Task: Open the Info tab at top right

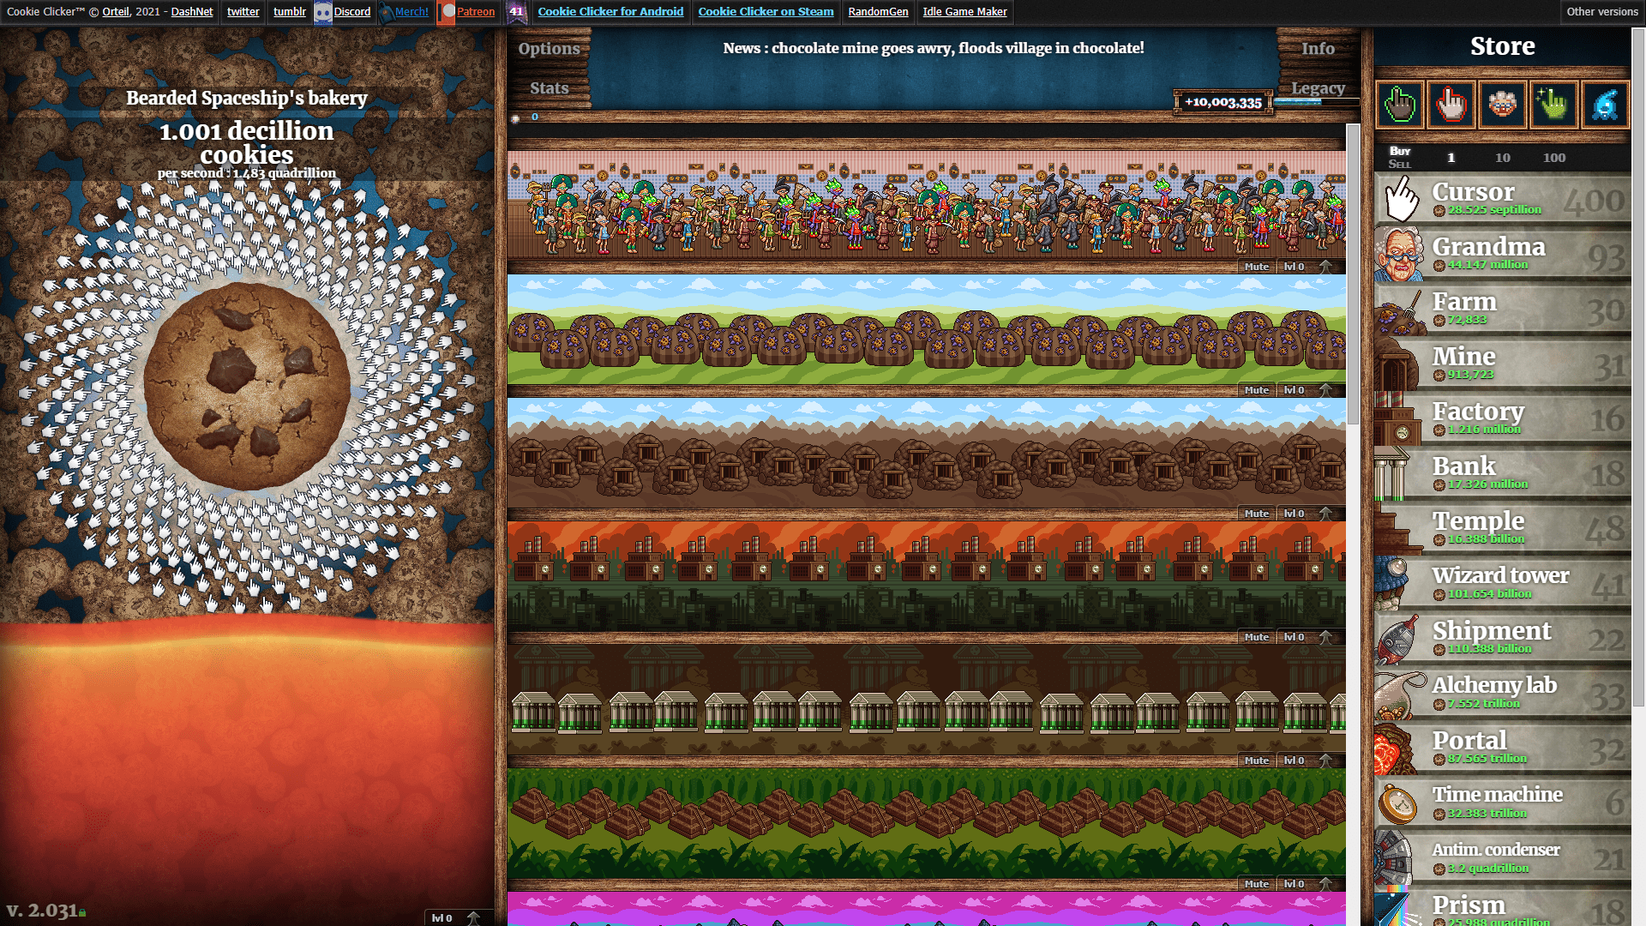Action: 1319,47
